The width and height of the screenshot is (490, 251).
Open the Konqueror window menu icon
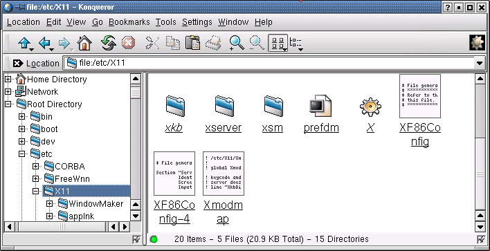pos(8,7)
